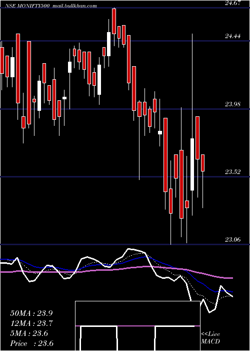The image size is (250, 351).
Task: Select the 24.67 price level label
Action: pos(232,3)
